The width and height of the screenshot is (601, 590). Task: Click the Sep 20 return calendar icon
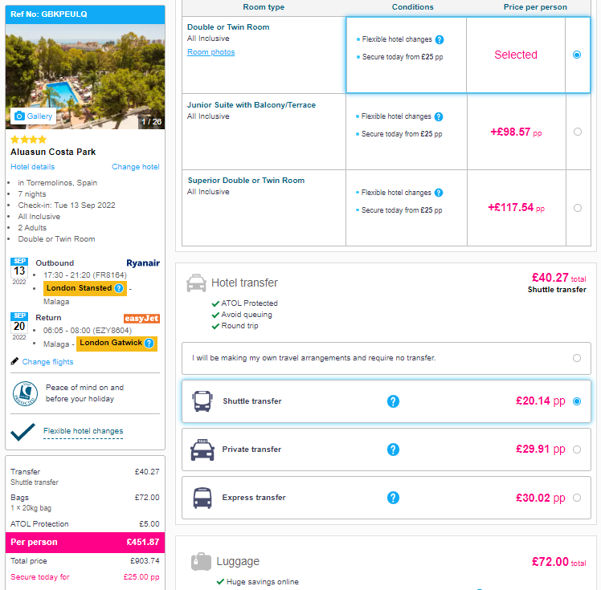coord(19,326)
